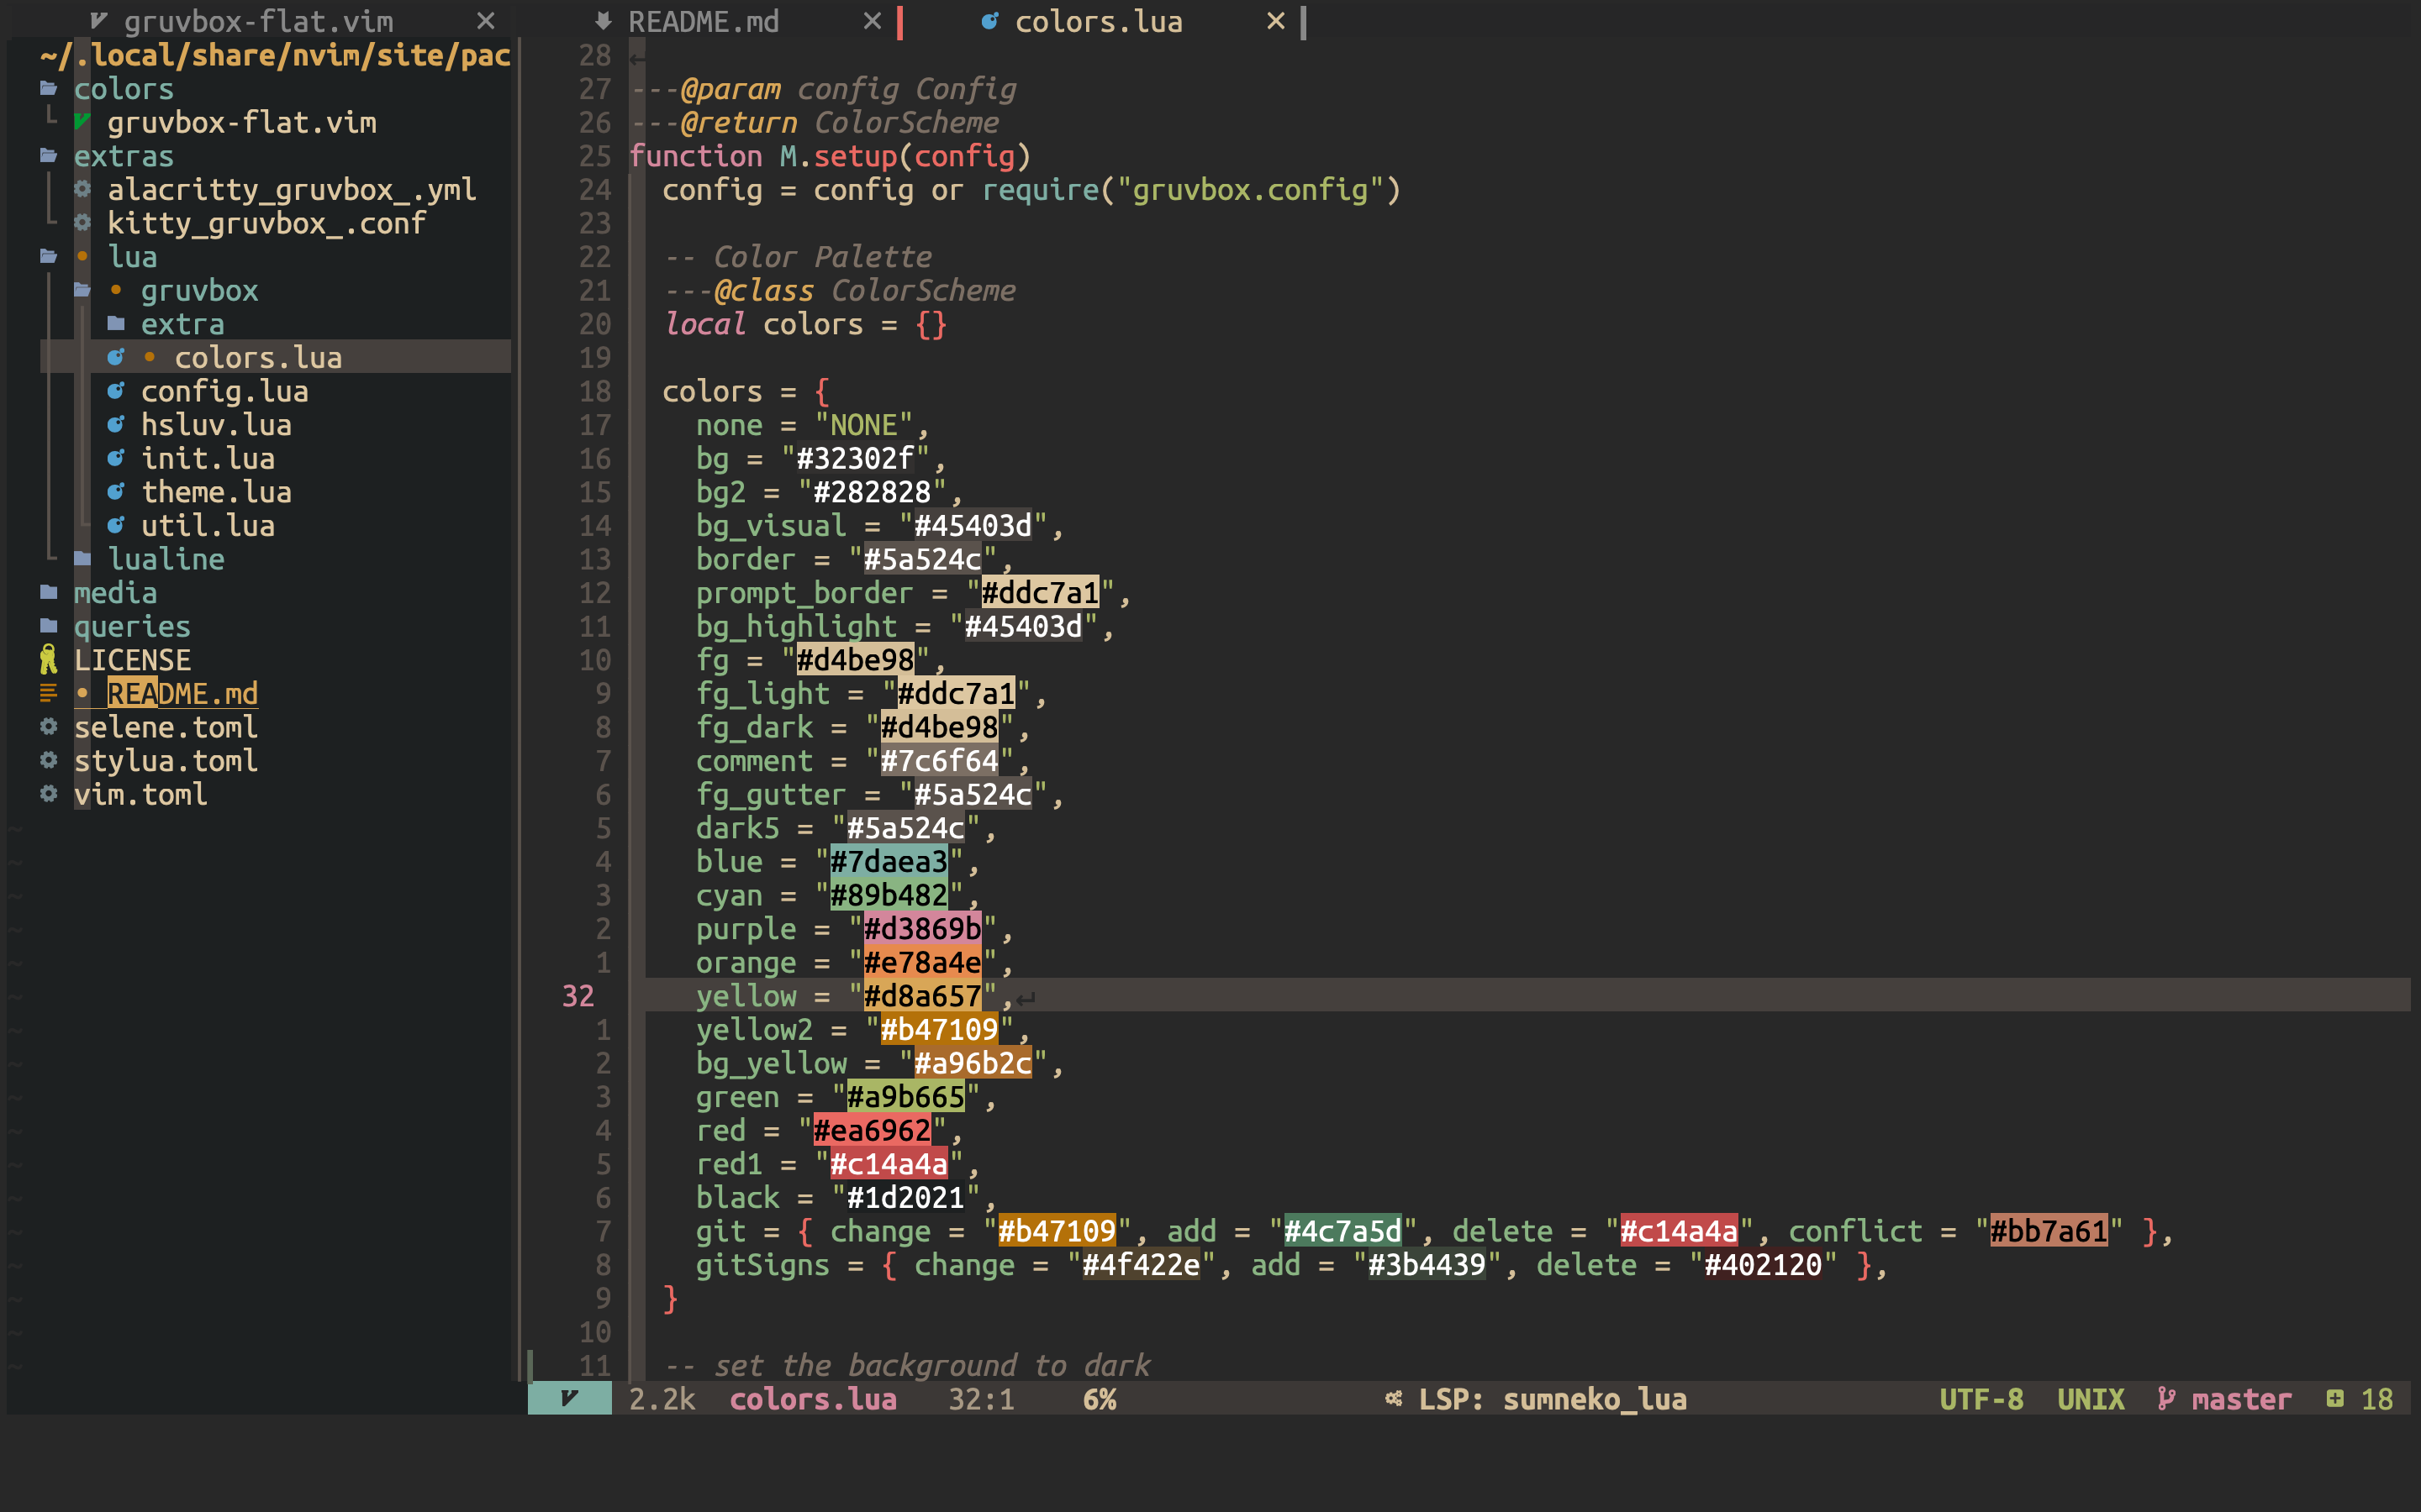
Task: Switch to the gruvbox-flat.vim tab
Action: (x=258, y=21)
